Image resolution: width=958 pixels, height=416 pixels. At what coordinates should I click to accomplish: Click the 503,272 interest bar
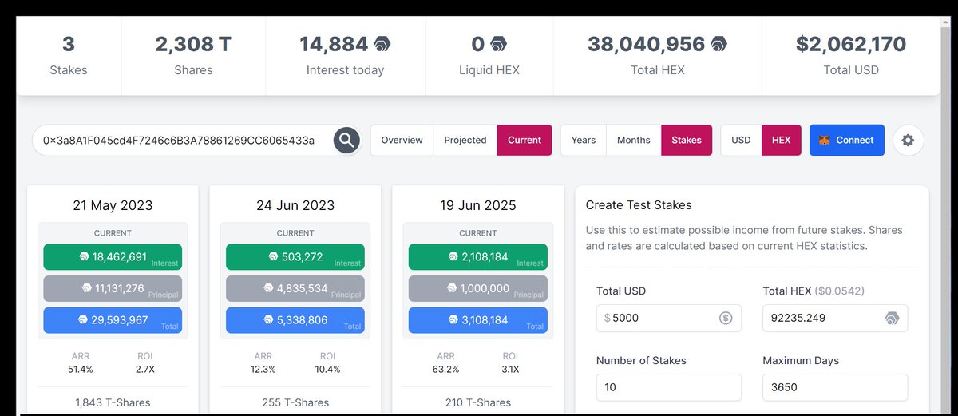coord(295,257)
